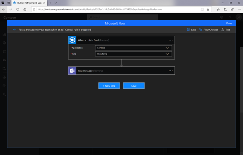
Task: Expand the Application dropdown showing Contoso
Action: (133, 48)
